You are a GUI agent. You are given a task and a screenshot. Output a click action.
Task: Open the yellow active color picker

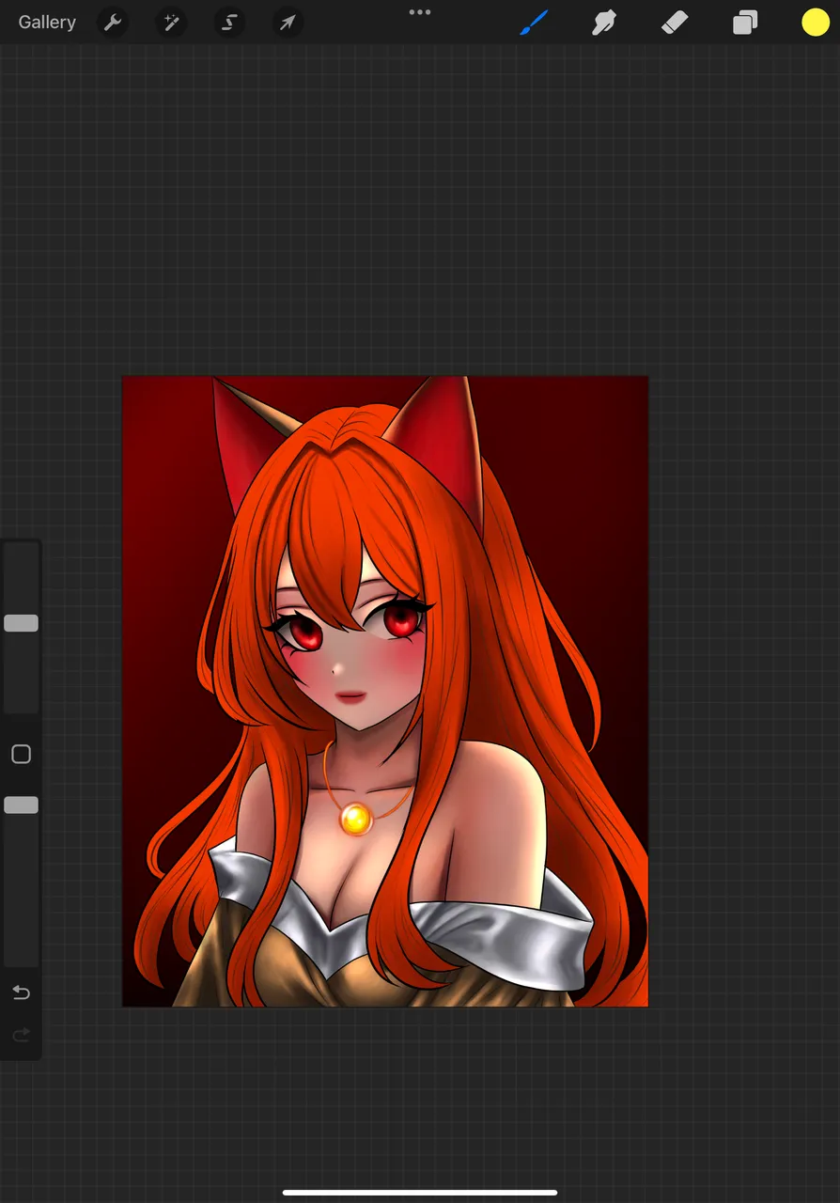[816, 23]
